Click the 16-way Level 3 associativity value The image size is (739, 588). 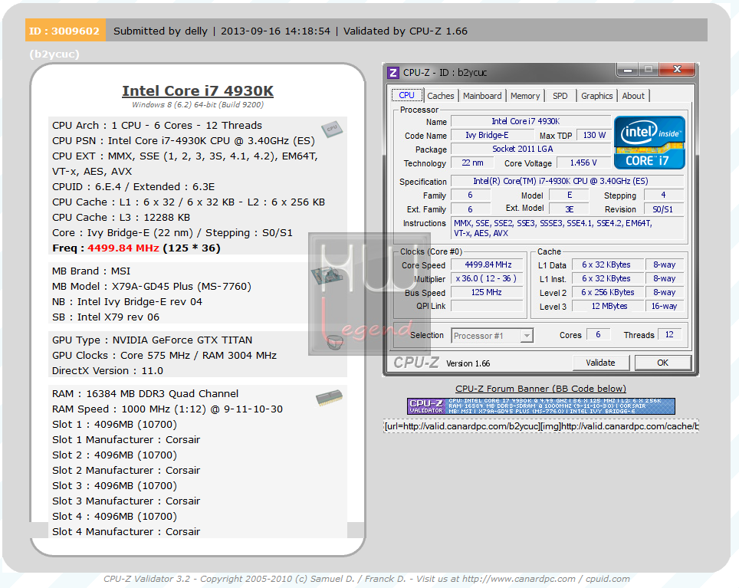point(664,306)
